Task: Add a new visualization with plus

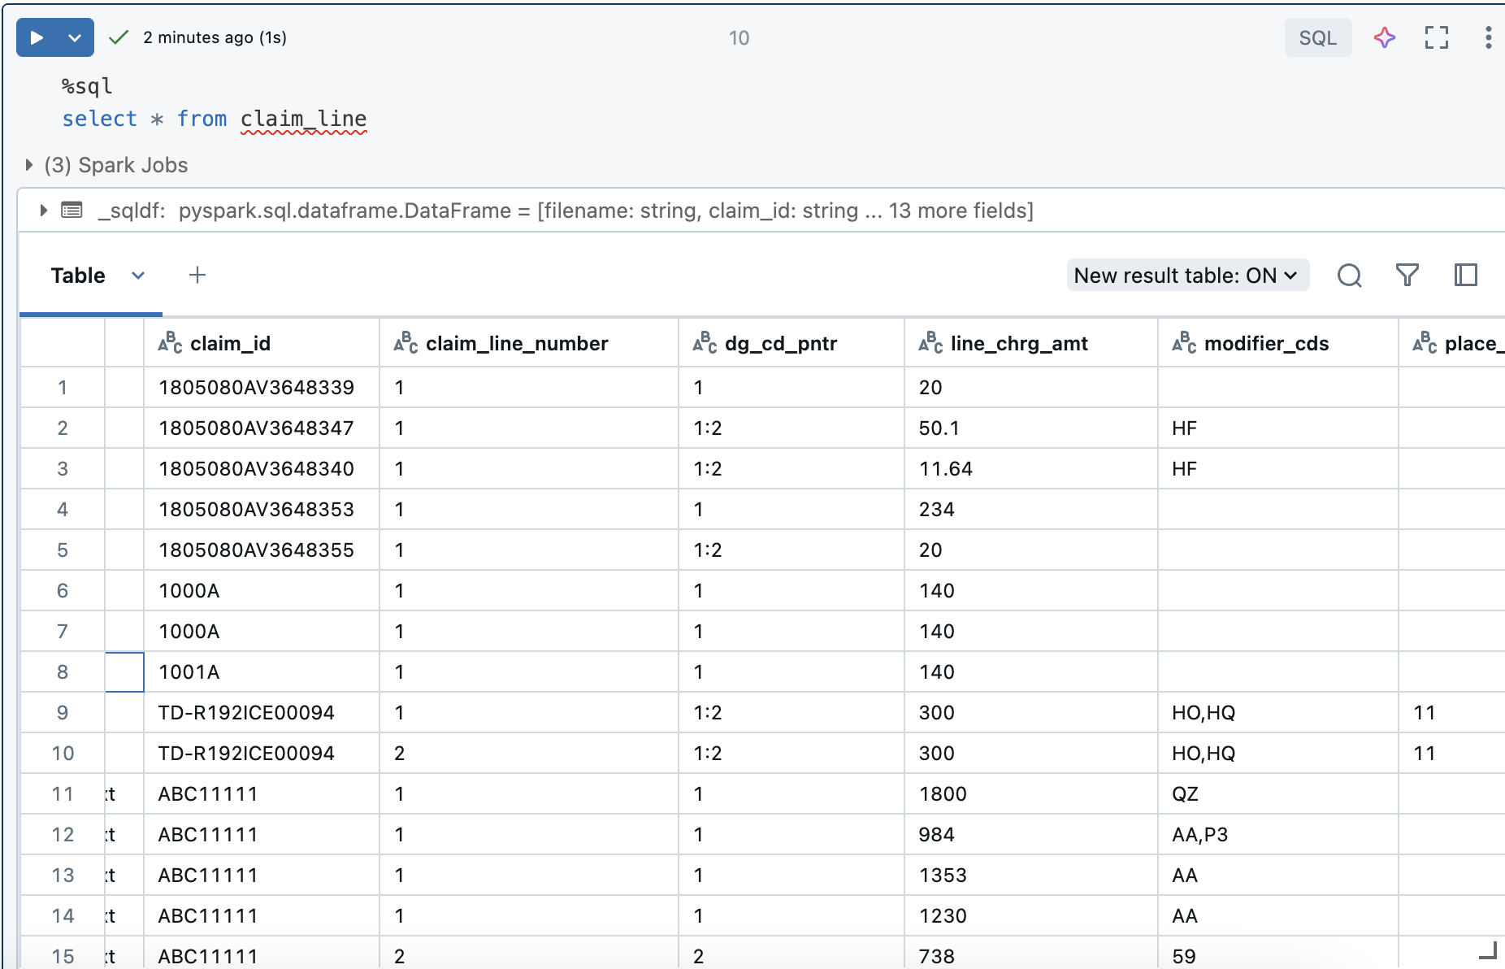Action: coord(197,276)
